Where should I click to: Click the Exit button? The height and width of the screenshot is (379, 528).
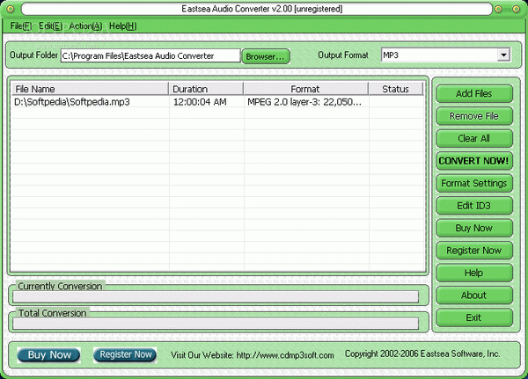point(474,317)
